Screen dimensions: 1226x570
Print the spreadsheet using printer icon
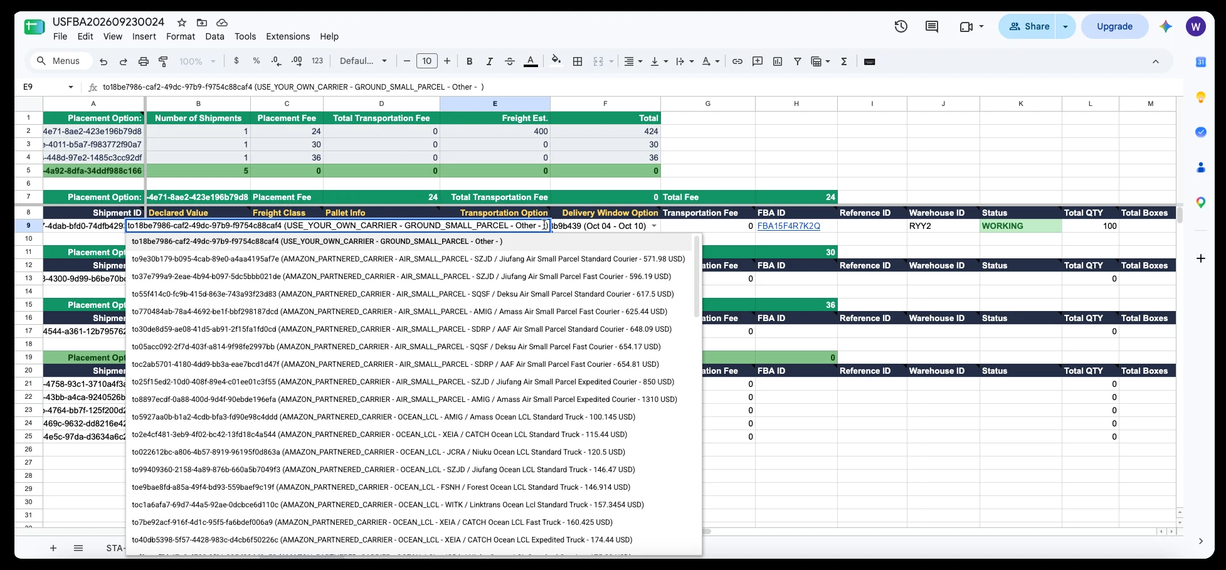tap(144, 61)
